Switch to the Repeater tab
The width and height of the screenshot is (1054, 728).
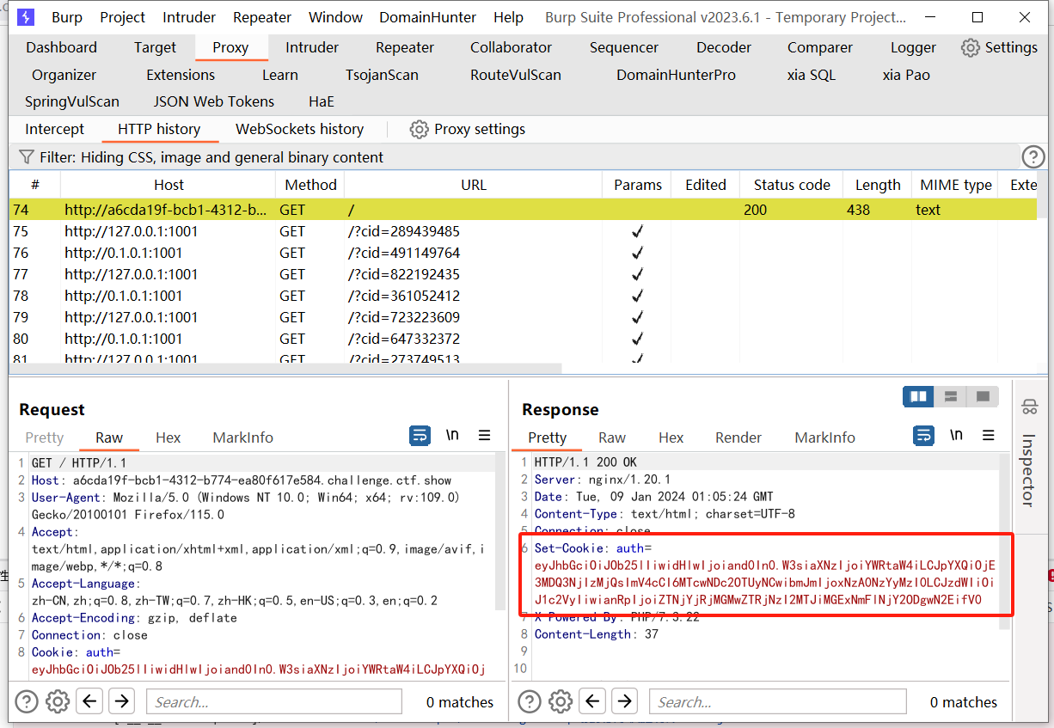tap(405, 47)
